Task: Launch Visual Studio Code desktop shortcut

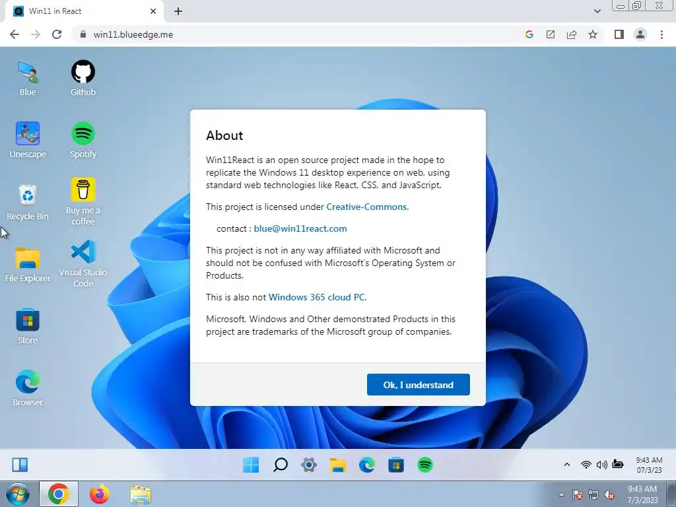Action: (x=83, y=264)
